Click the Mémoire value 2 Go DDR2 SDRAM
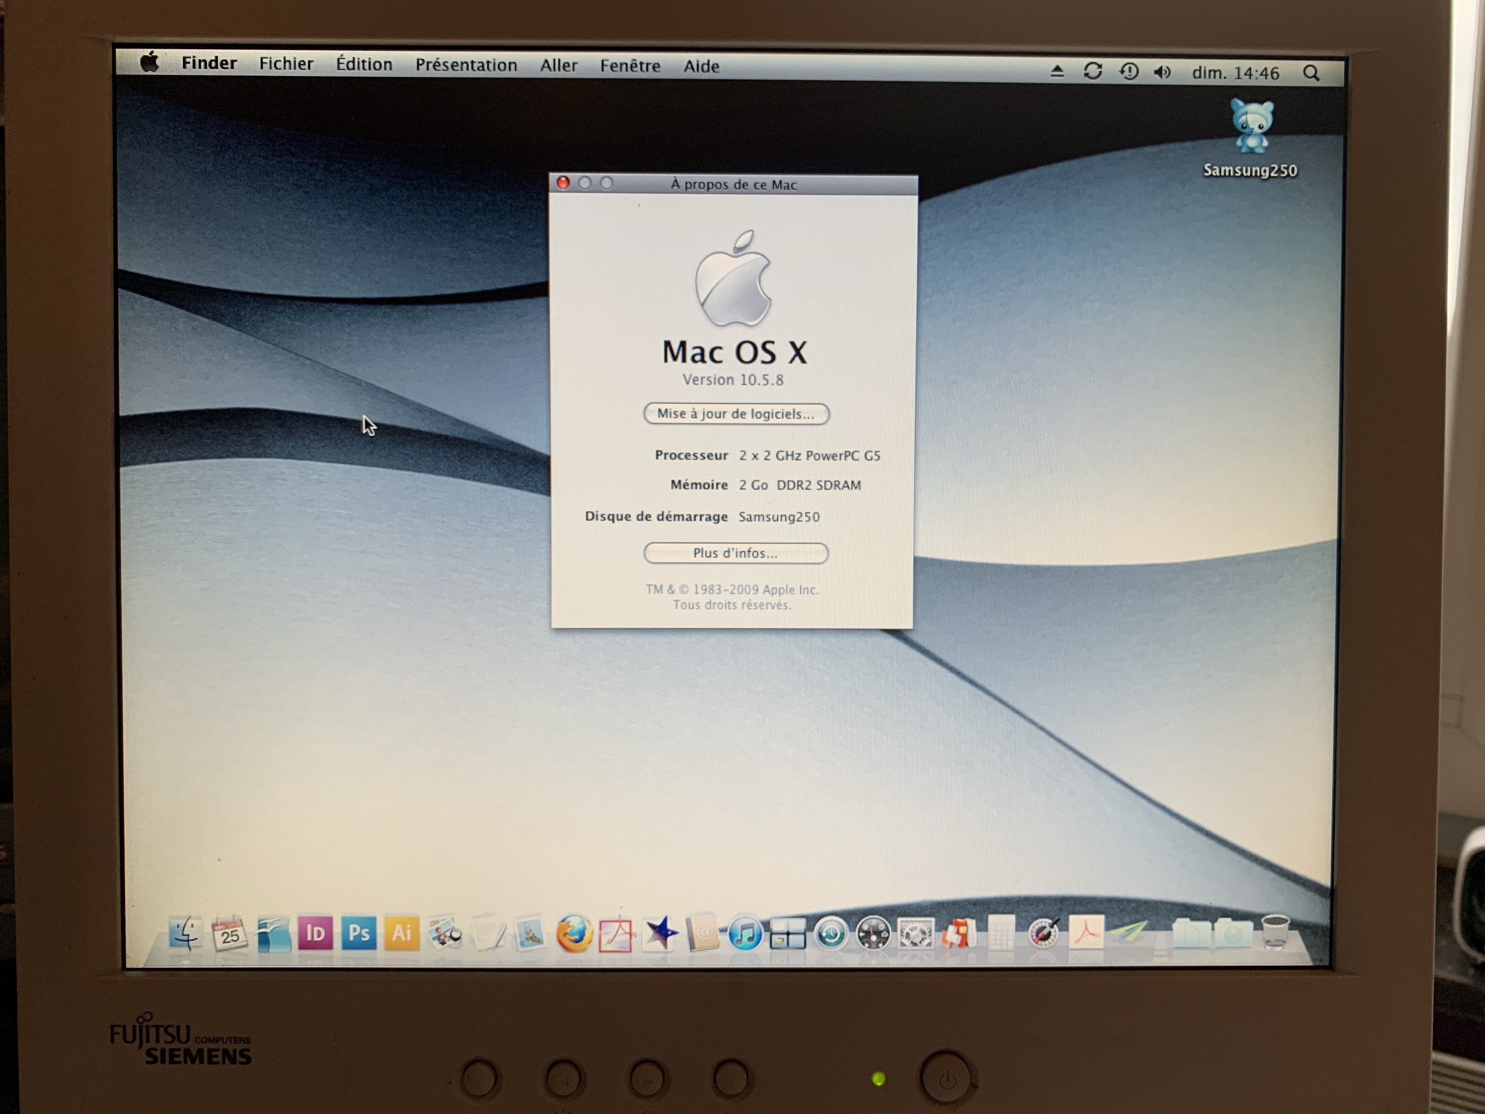Image resolution: width=1485 pixels, height=1114 pixels. click(800, 485)
